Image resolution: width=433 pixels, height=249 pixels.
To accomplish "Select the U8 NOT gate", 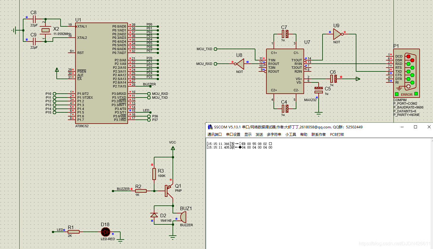I will tap(239, 64).
